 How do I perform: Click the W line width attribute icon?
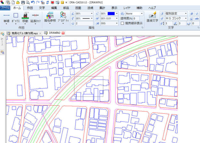(x=97, y=19)
